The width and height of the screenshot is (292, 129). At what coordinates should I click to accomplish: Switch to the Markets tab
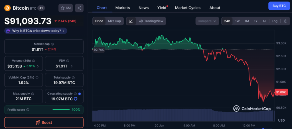122,8
